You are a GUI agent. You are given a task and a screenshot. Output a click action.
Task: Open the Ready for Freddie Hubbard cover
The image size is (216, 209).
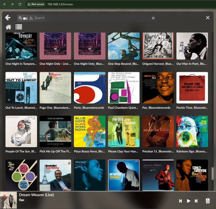click(x=90, y=175)
